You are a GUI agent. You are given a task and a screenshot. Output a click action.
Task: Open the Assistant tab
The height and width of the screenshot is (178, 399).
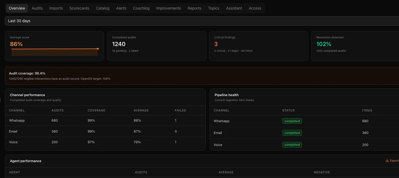point(234,8)
